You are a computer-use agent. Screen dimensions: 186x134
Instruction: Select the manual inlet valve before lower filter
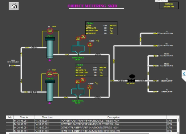coord(33,92)
